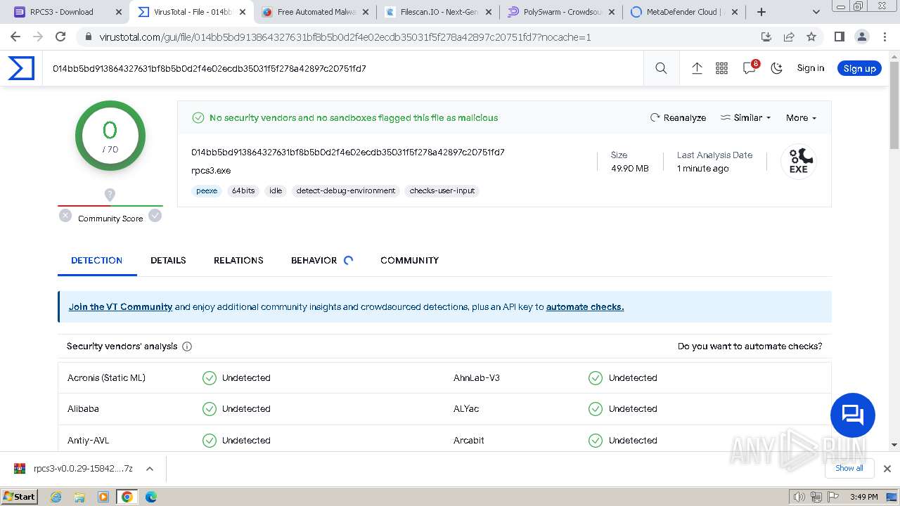The height and width of the screenshot is (506, 900).
Task: Click the idle tag
Action: click(276, 190)
